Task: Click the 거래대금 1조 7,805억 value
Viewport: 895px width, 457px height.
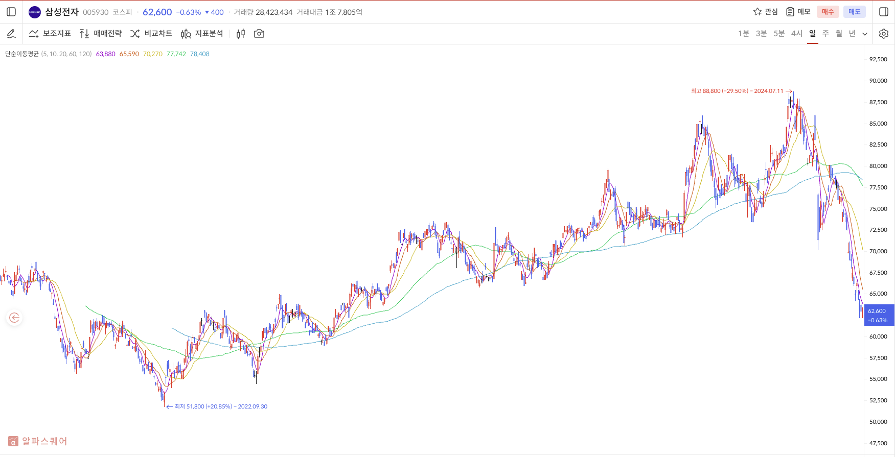Action: point(343,12)
